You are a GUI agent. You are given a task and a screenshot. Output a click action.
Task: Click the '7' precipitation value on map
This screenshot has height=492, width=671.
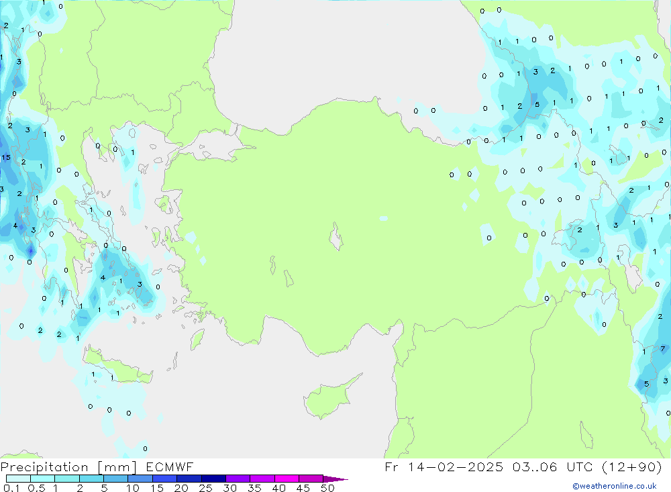[663, 349]
